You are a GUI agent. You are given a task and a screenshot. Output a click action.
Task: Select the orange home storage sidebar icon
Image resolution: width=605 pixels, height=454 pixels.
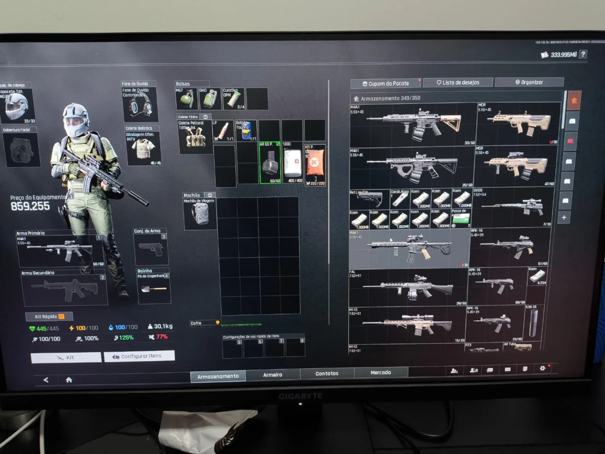click(574, 100)
